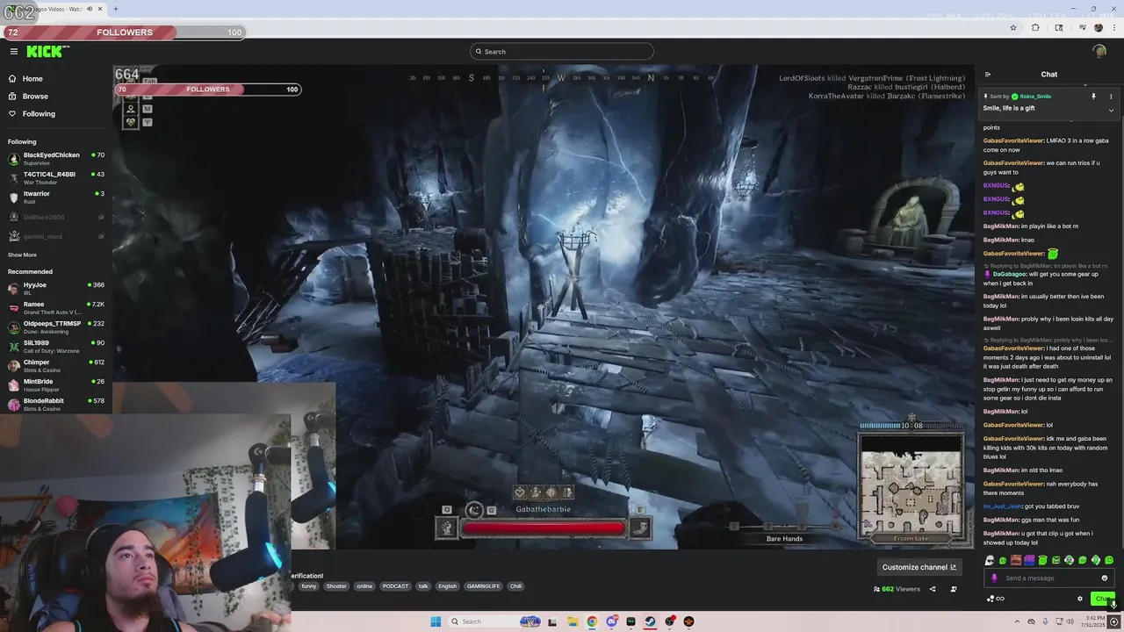The image size is (1124, 632).
Task: Click the purple microphone icon in the chat input
Action: [x=995, y=578]
